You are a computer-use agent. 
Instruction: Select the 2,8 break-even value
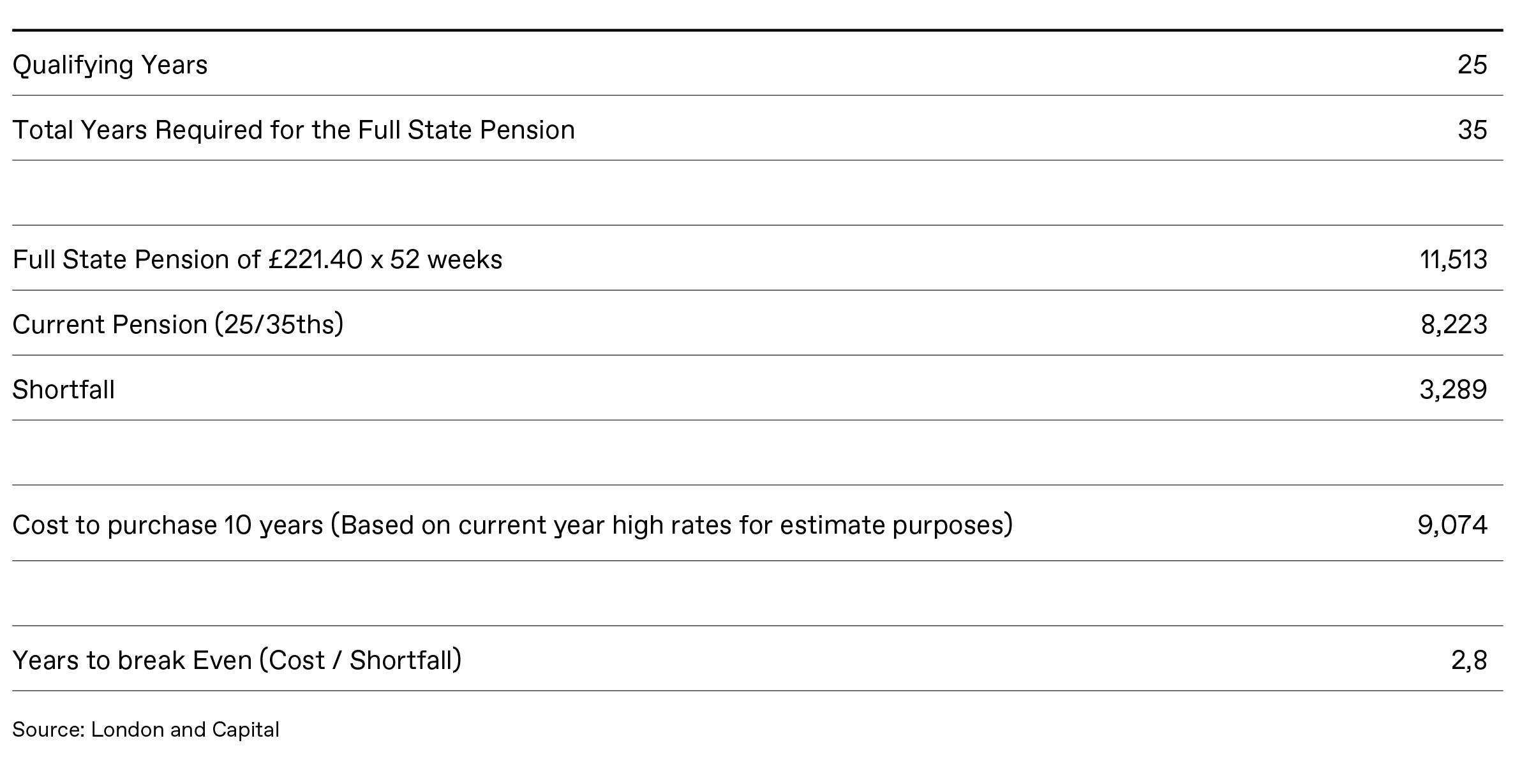pyautogui.click(x=1469, y=661)
